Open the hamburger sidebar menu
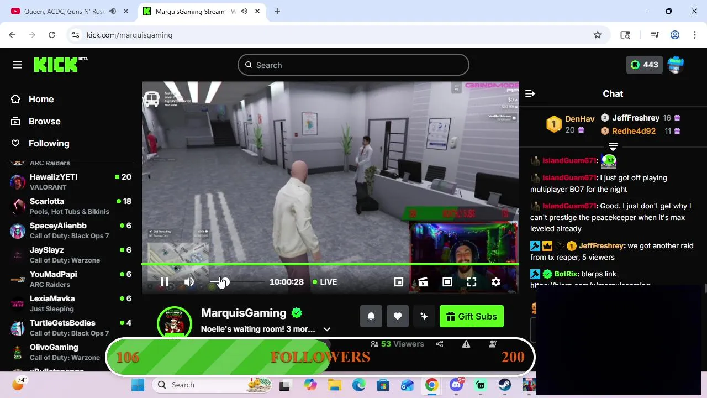 tap(18, 65)
